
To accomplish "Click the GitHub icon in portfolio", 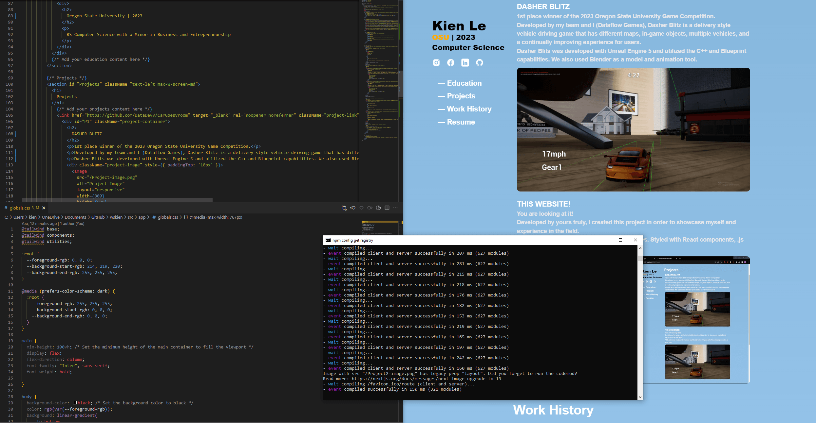I will 479,62.
